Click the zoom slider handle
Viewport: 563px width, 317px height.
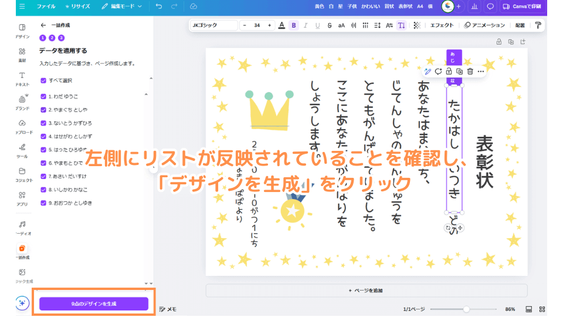467,309
